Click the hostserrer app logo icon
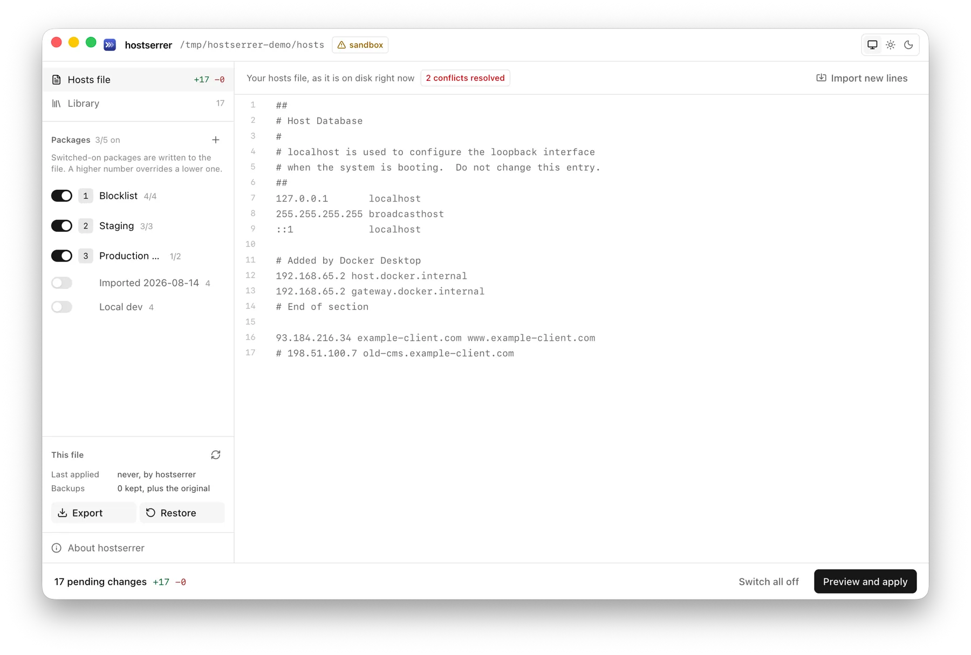The height and width of the screenshot is (655, 971). (x=110, y=45)
